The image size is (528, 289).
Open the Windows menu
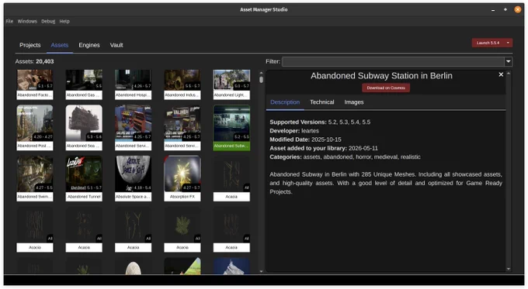coord(27,21)
